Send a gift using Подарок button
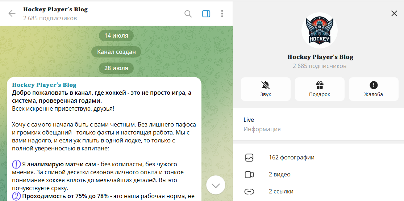Viewport: 404px width, 201px height. click(x=319, y=89)
